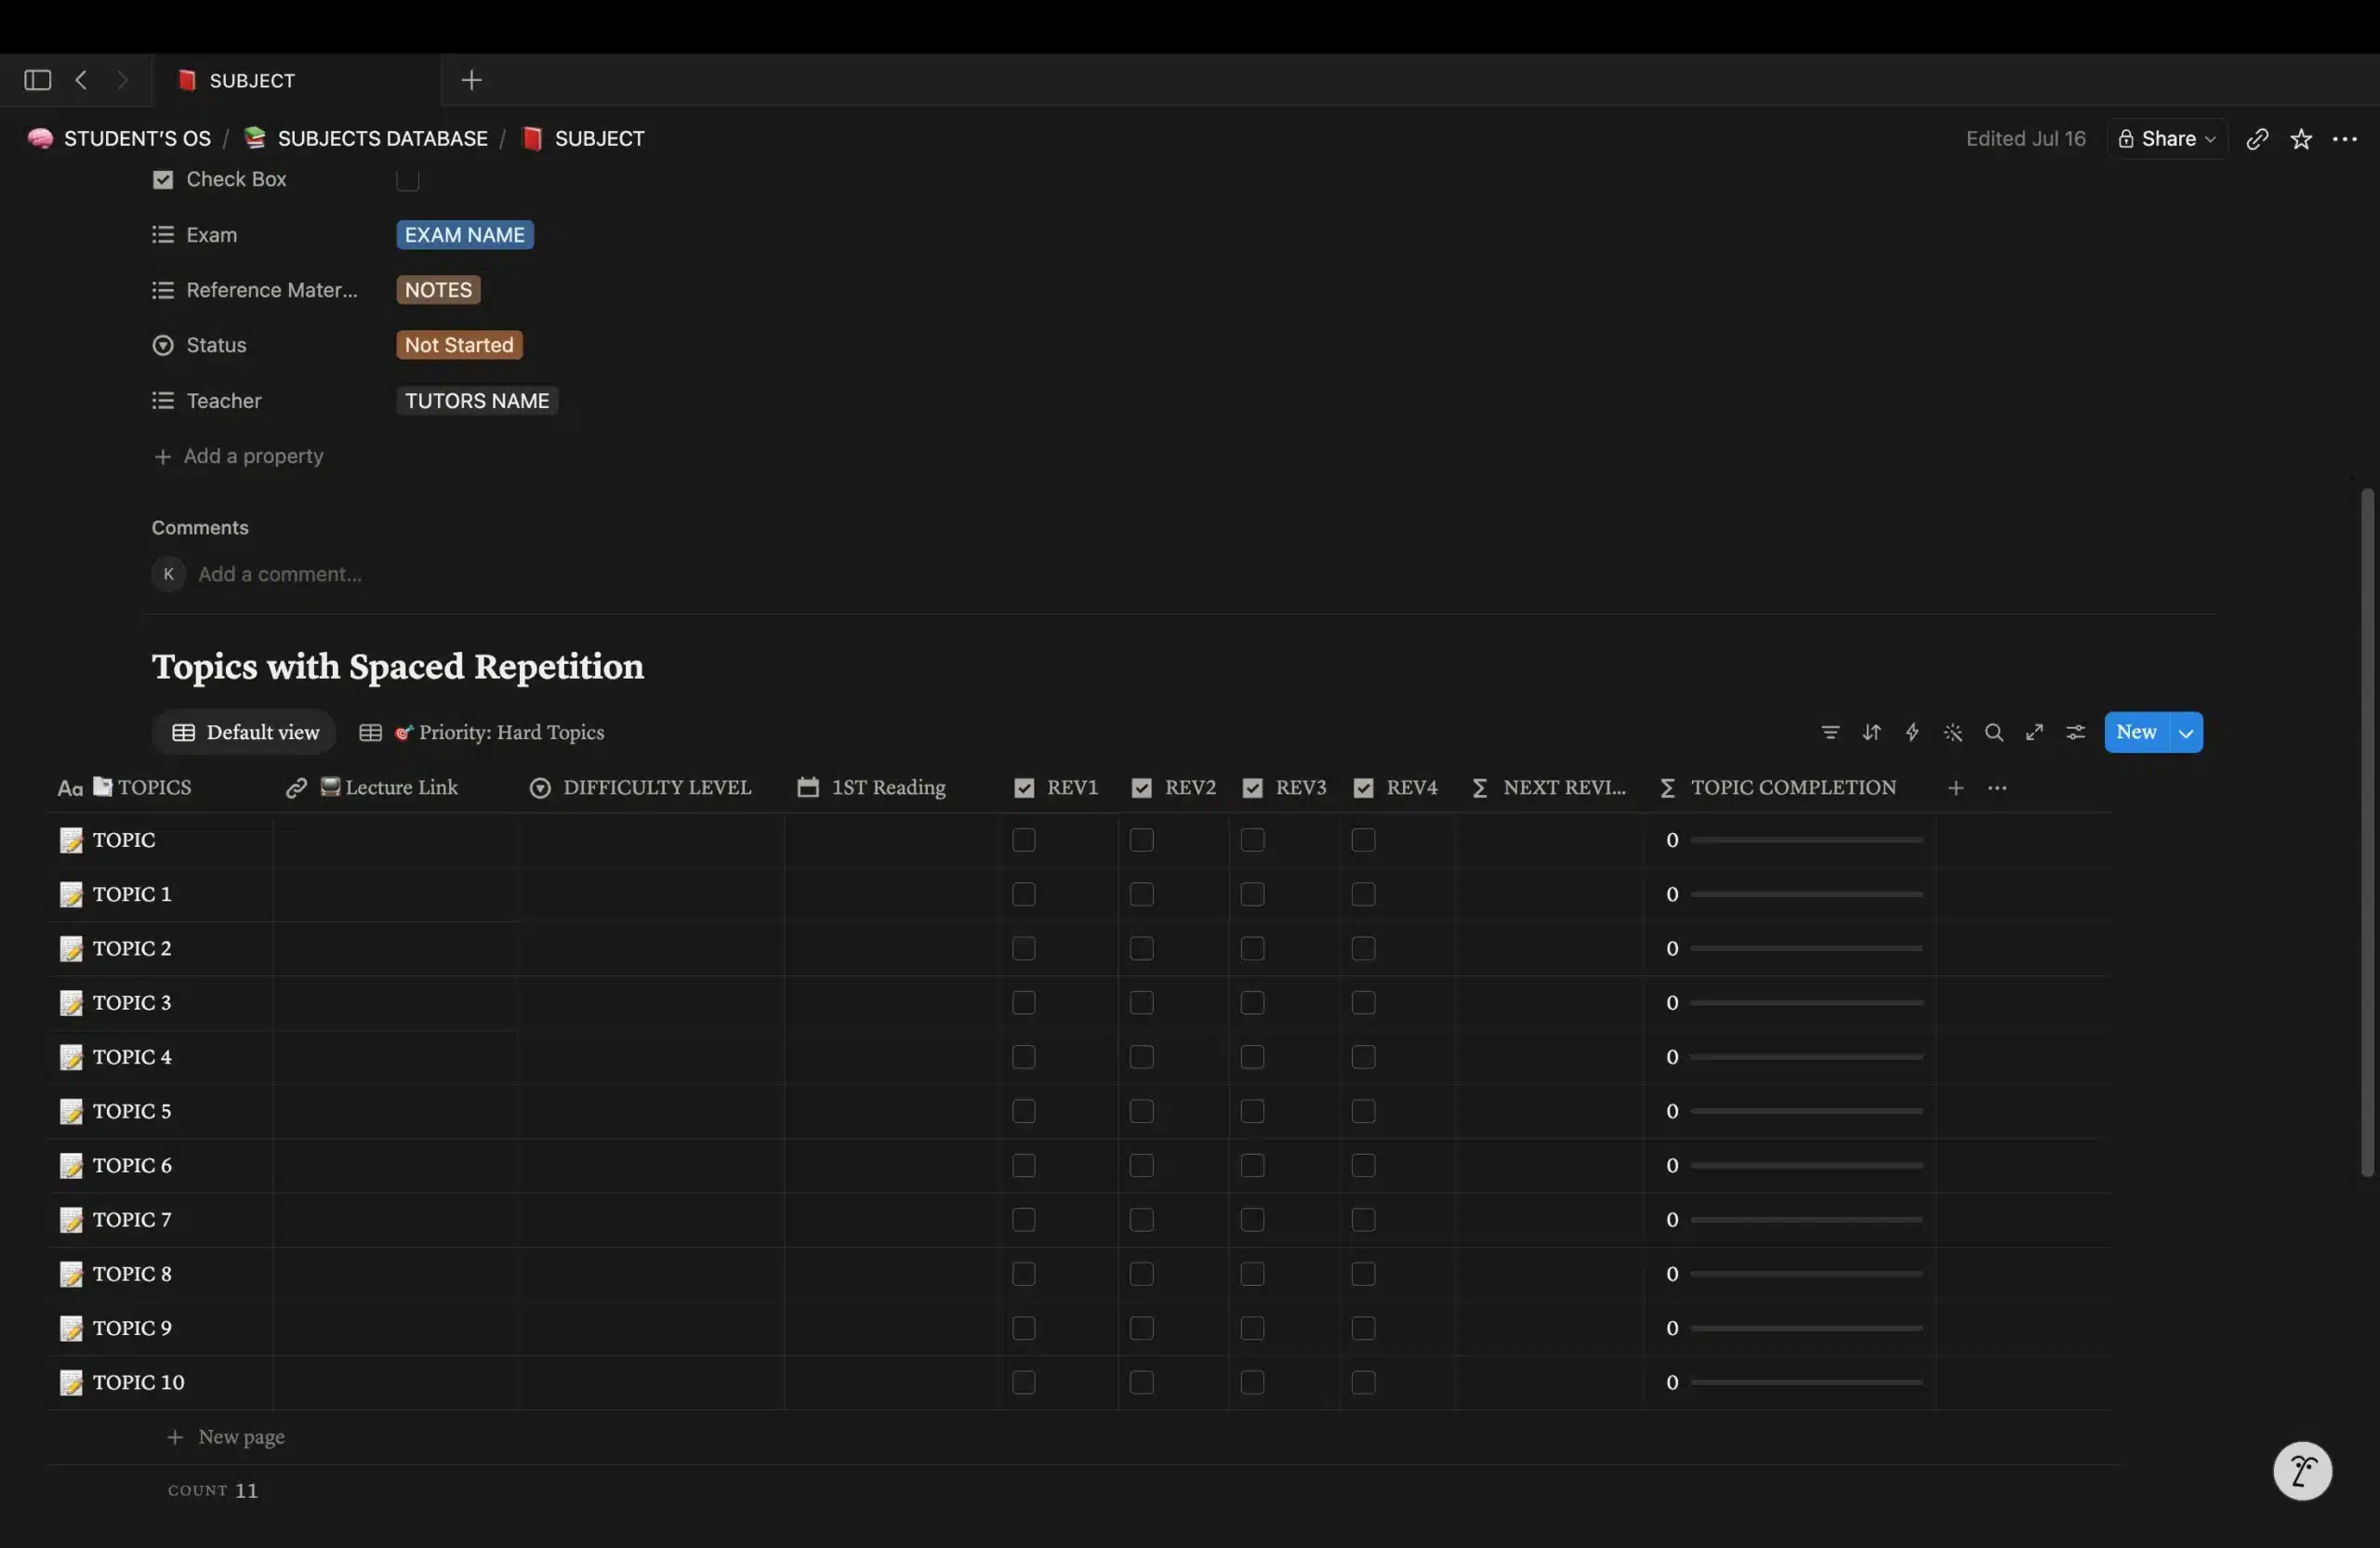Open database in full page expand icon

[x=2034, y=733]
